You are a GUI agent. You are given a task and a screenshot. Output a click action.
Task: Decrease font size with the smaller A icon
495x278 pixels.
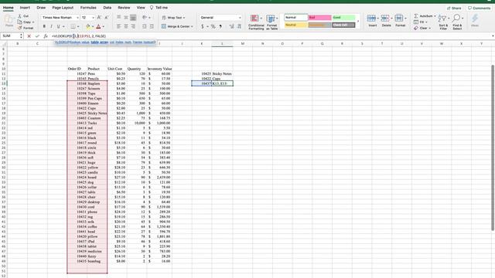107,18
